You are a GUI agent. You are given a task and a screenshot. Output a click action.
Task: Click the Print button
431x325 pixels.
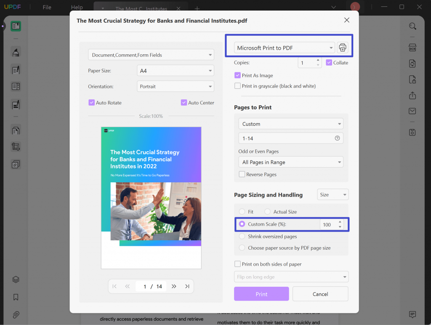(x=261, y=293)
